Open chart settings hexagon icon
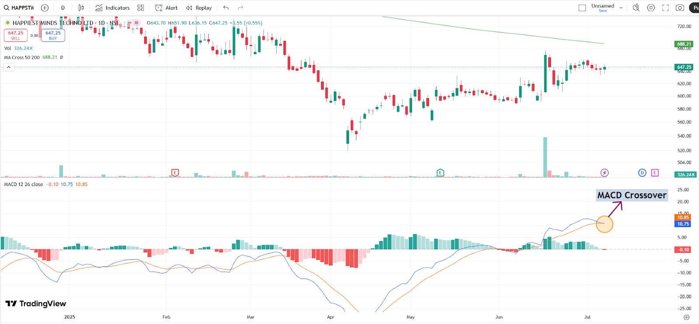This screenshot has width=699, height=324. pos(651,7)
